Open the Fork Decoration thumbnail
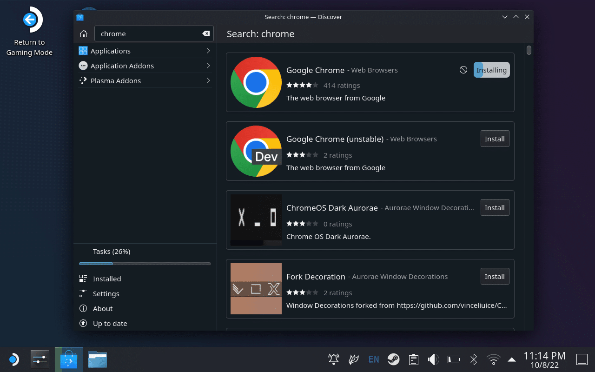This screenshot has width=595, height=372. 256,289
